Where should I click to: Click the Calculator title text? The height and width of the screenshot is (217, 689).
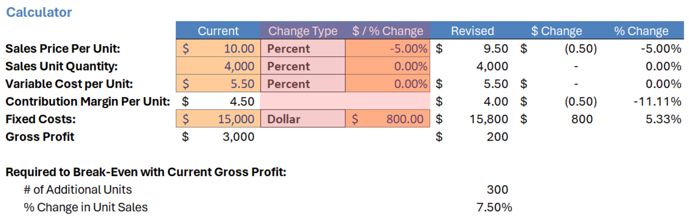point(39,13)
